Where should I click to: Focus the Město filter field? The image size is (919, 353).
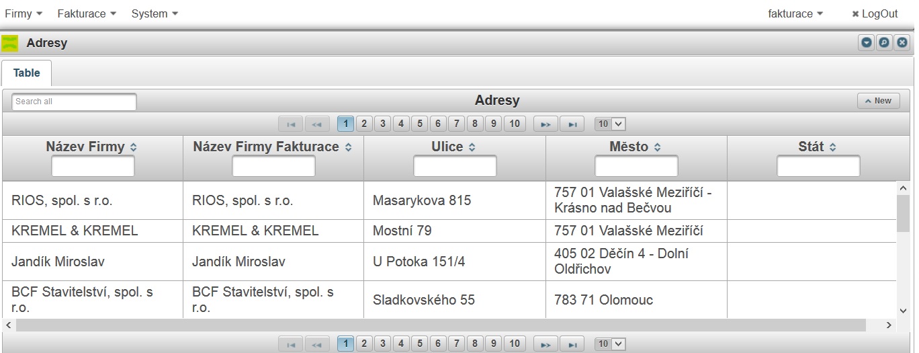coord(636,166)
